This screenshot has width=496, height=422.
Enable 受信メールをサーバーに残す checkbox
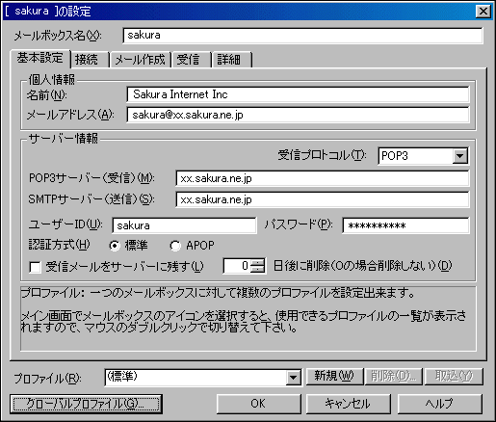pos(35,267)
